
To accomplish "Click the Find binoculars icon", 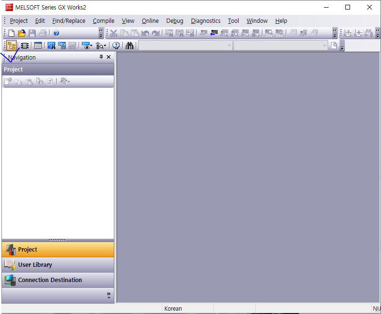I will click(130, 45).
